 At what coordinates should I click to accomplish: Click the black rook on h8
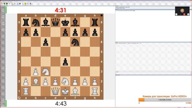point(95,22)
